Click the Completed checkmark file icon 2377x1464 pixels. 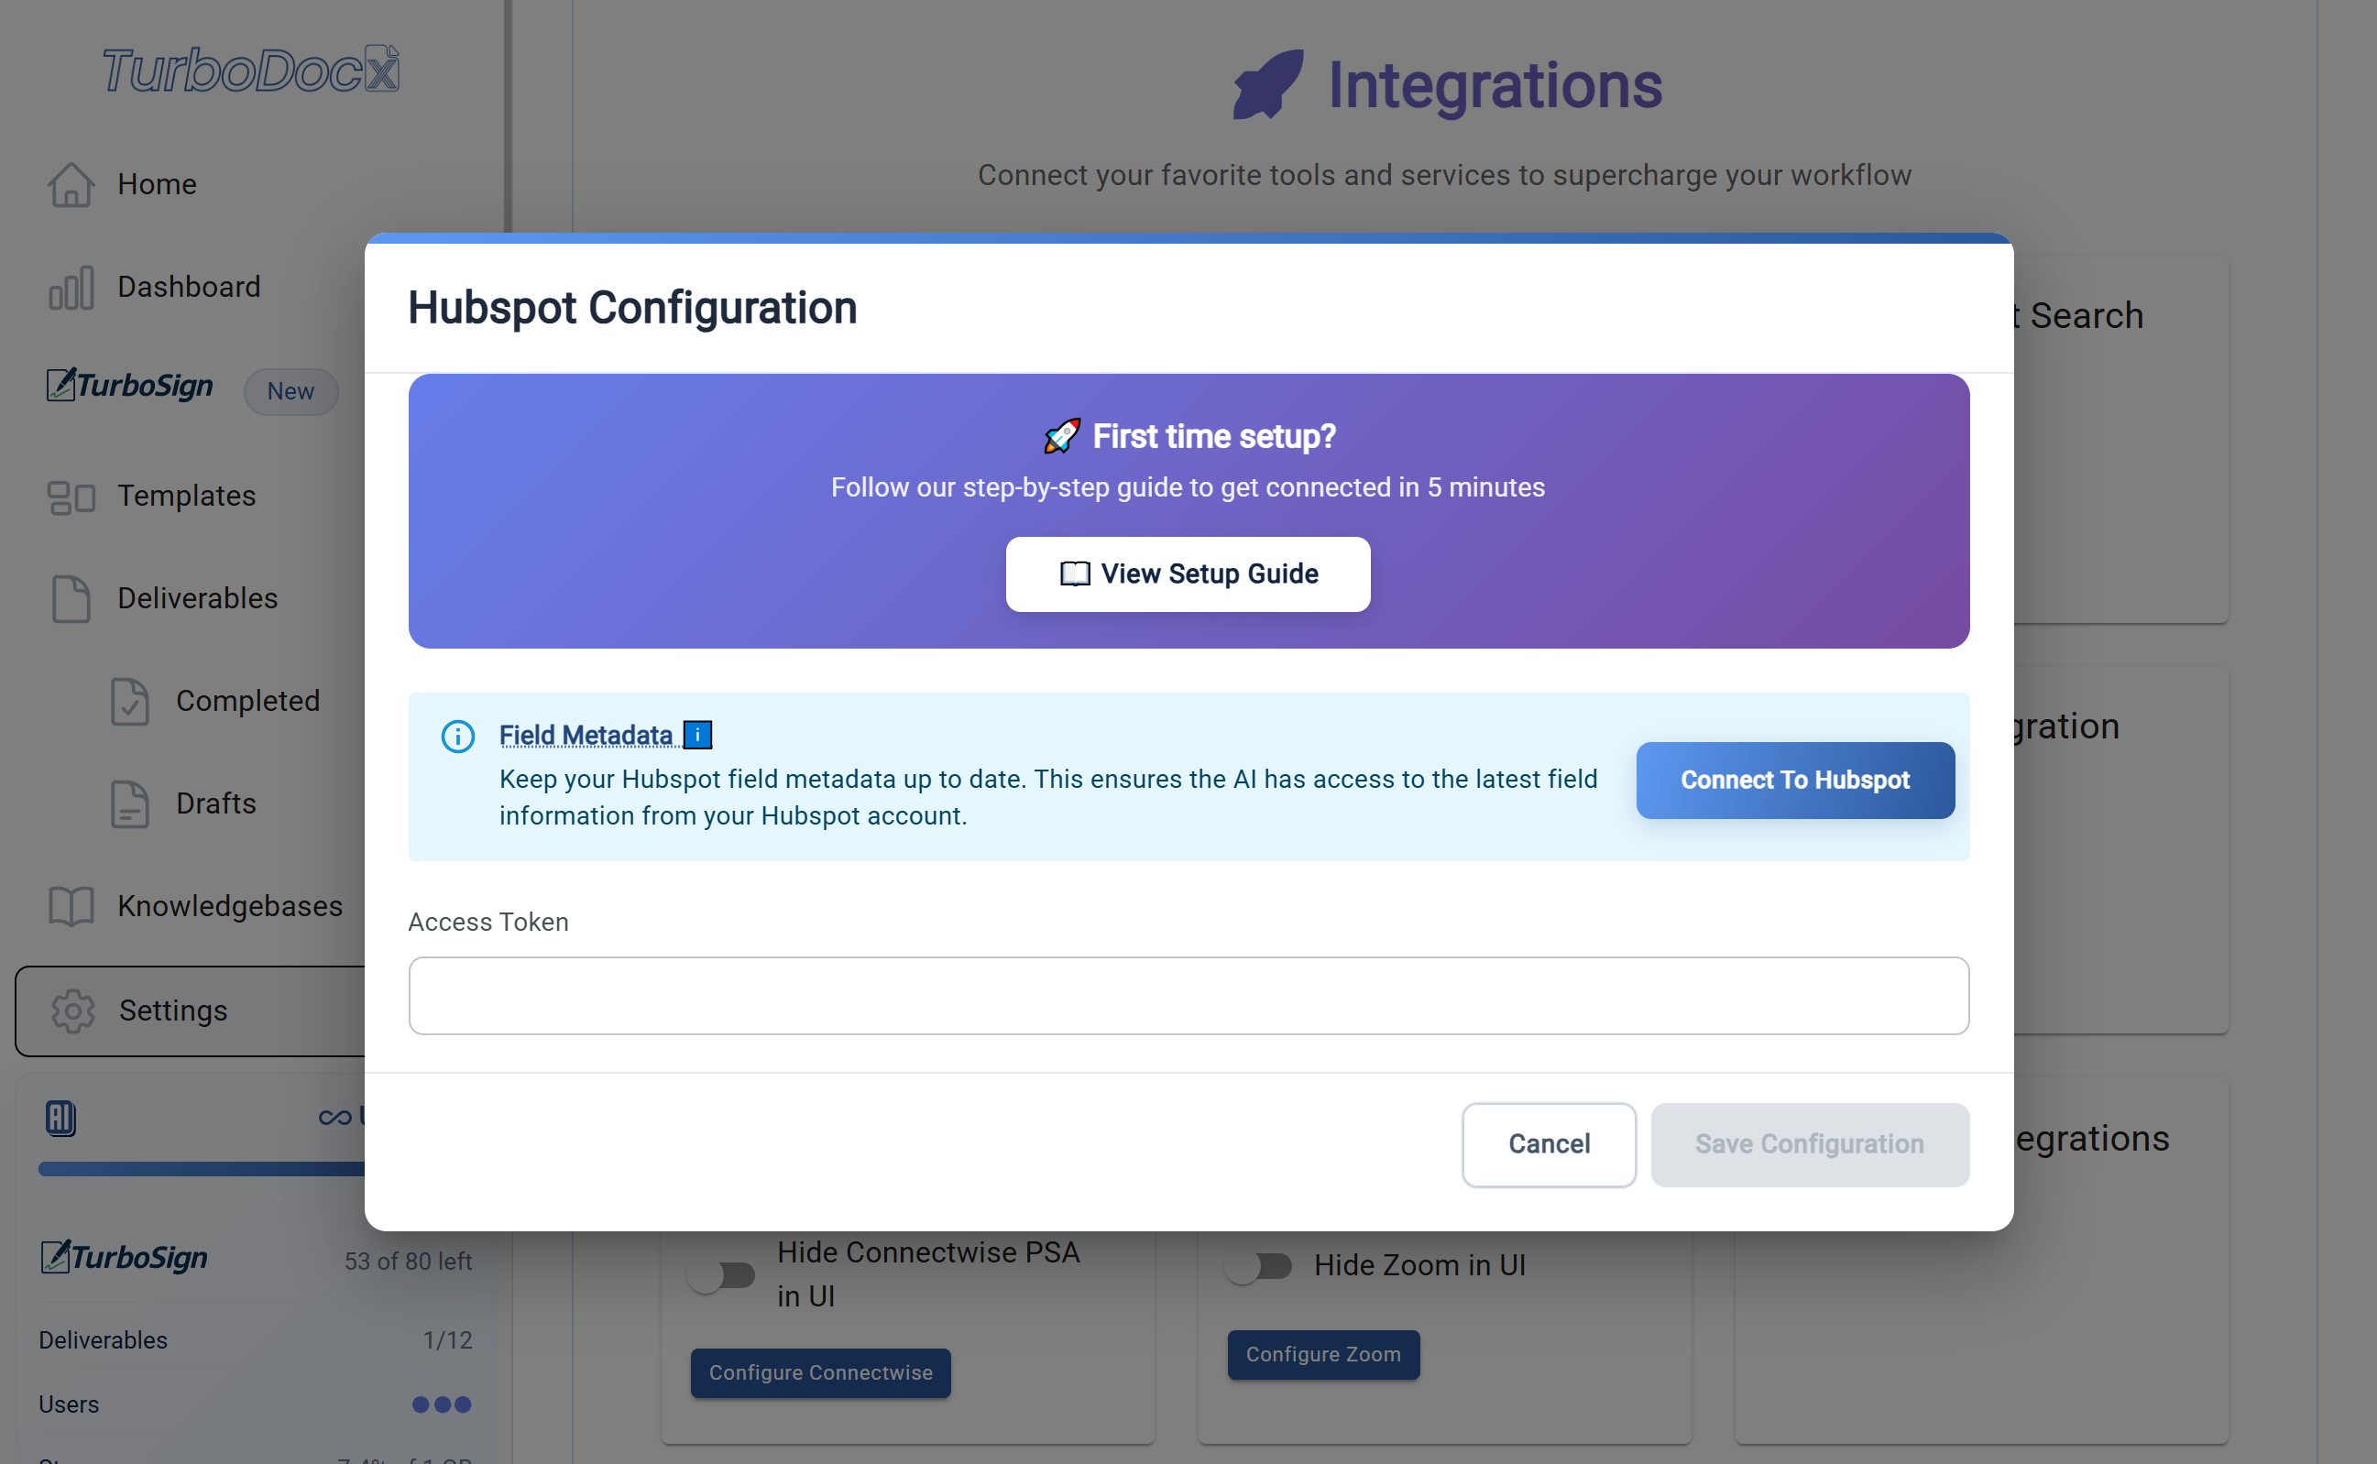pos(130,701)
